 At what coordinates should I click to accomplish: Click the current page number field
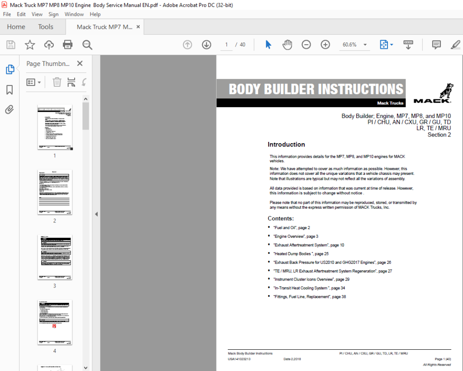click(227, 45)
